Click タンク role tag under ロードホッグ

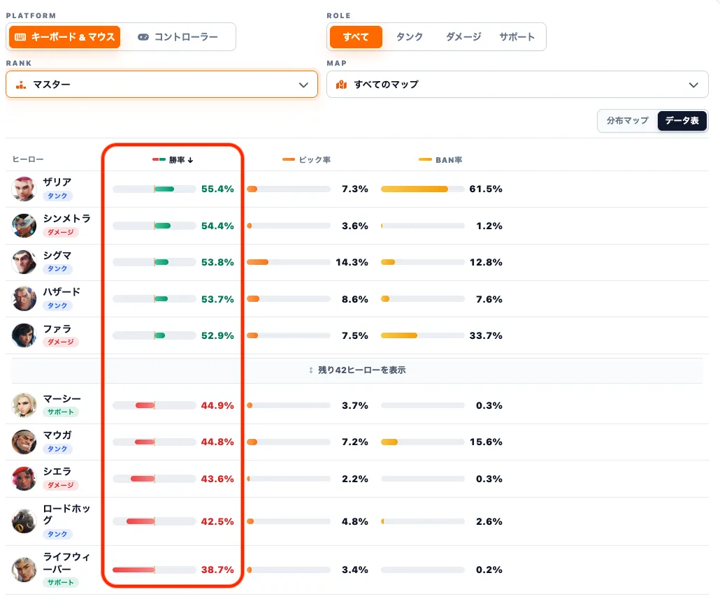[x=57, y=534]
